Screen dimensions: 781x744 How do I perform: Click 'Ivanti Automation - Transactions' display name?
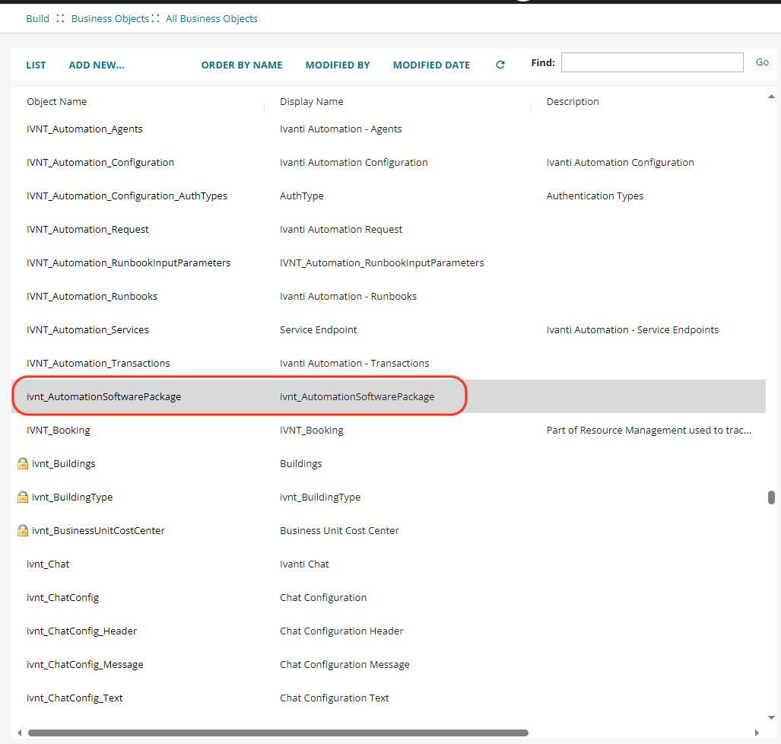coord(354,363)
